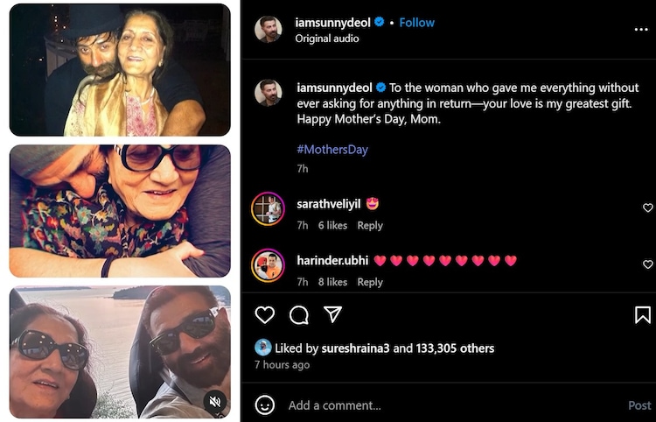The height and width of the screenshot is (422, 656).
Task: Unmute the video with the speaker toggle
Action: (213, 402)
